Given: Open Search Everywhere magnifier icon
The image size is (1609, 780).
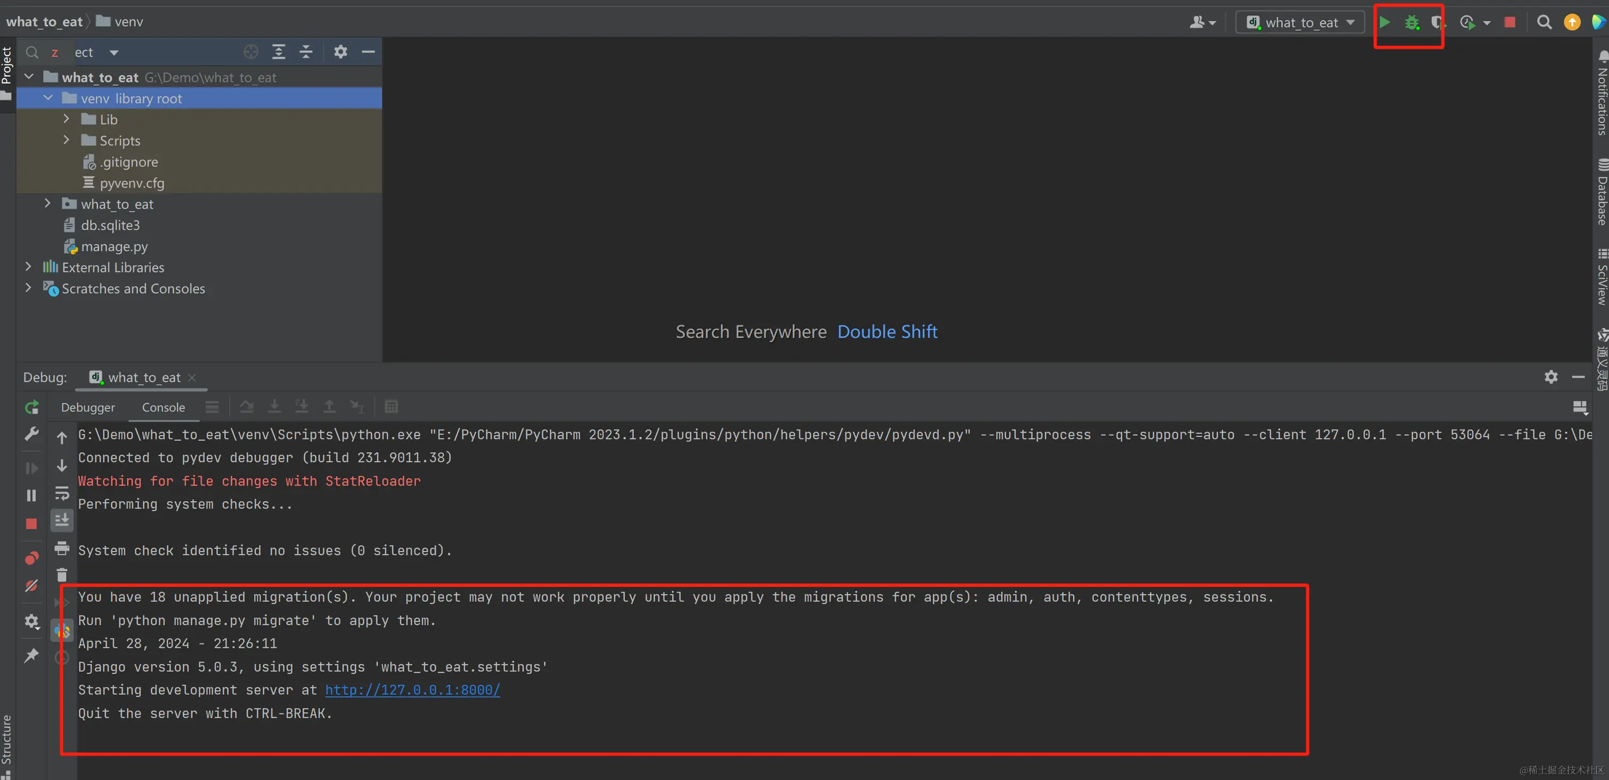Looking at the screenshot, I should click(x=1544, y=22).
